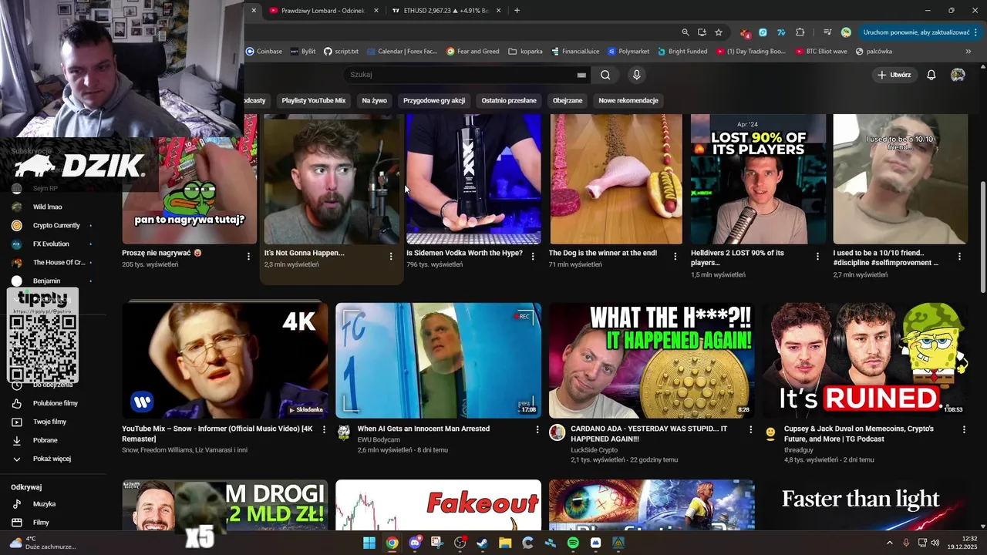987x555 pixels.
Task: Open the FX Evolution subscription
Action: tap(52, 244)
